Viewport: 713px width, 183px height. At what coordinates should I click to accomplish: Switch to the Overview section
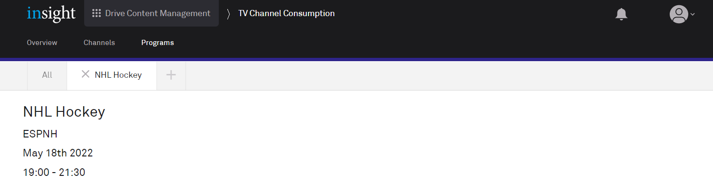(x=42, y=43)
